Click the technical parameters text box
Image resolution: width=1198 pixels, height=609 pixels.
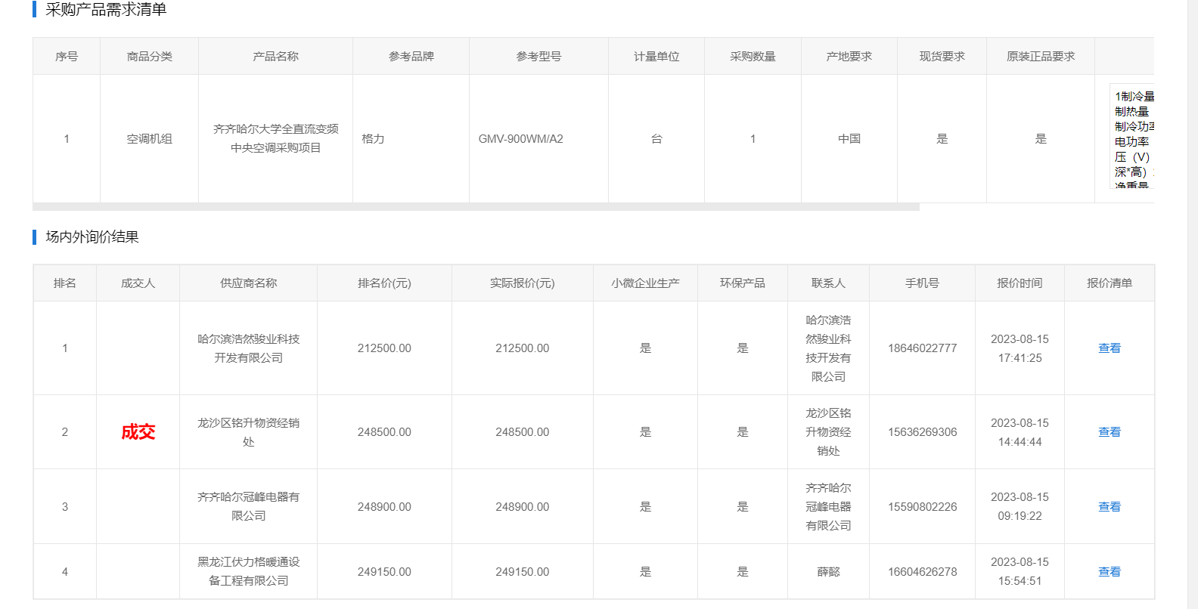coord(1132,136)
